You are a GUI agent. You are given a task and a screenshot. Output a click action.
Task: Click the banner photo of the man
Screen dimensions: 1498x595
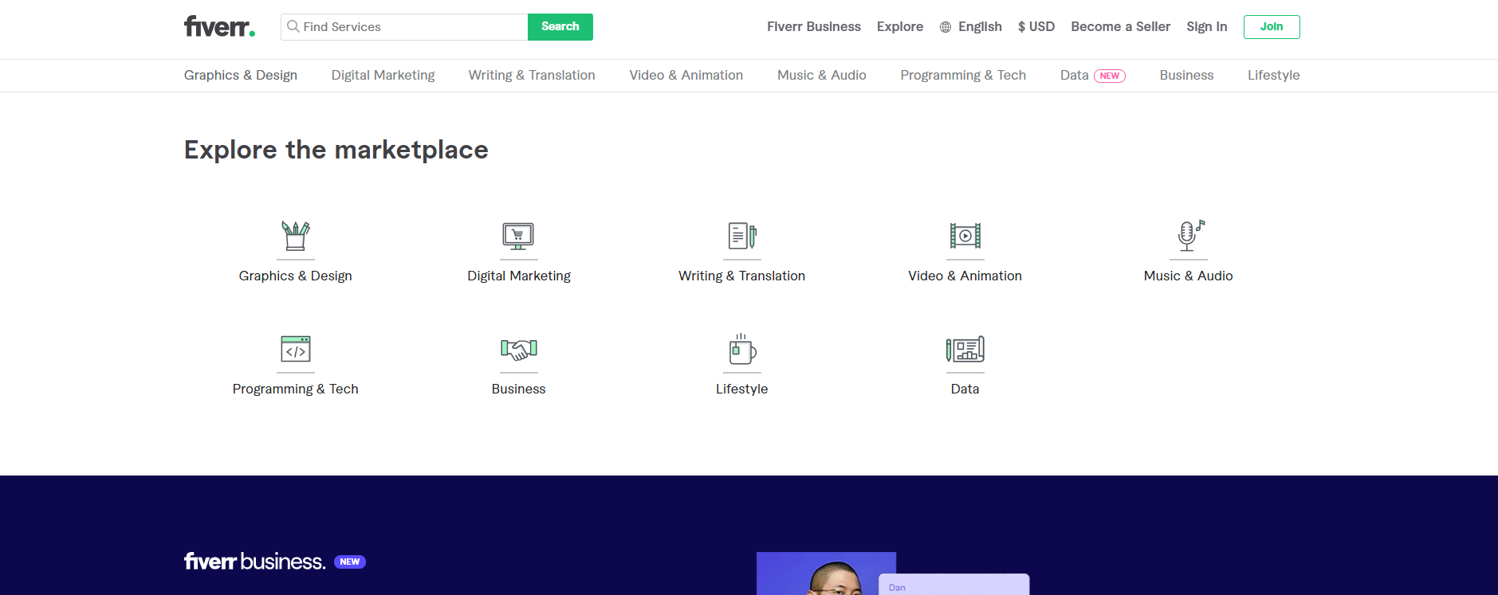[826, 573]
